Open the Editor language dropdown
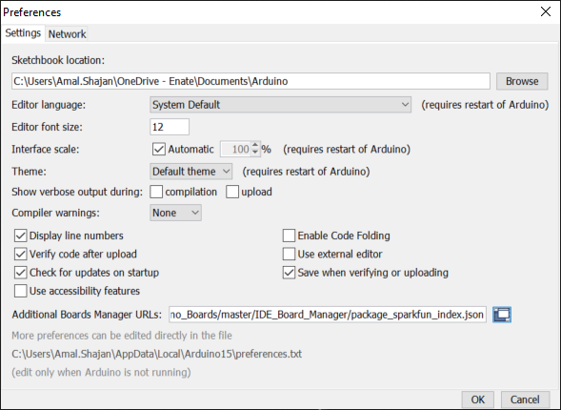561x410 pixels. click(x=280, y=105)
